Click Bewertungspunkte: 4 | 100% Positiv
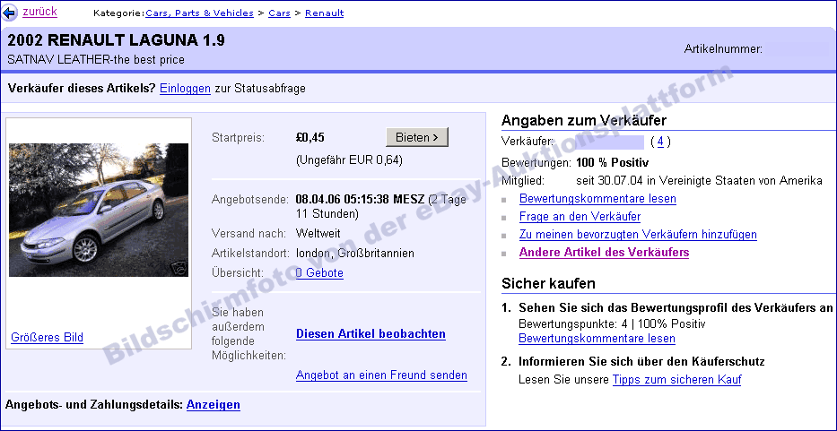This screenshot has width=837, height=431. 612,324
